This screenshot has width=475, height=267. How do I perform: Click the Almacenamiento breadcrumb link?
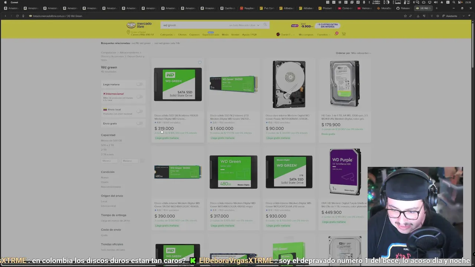point(130,53)
